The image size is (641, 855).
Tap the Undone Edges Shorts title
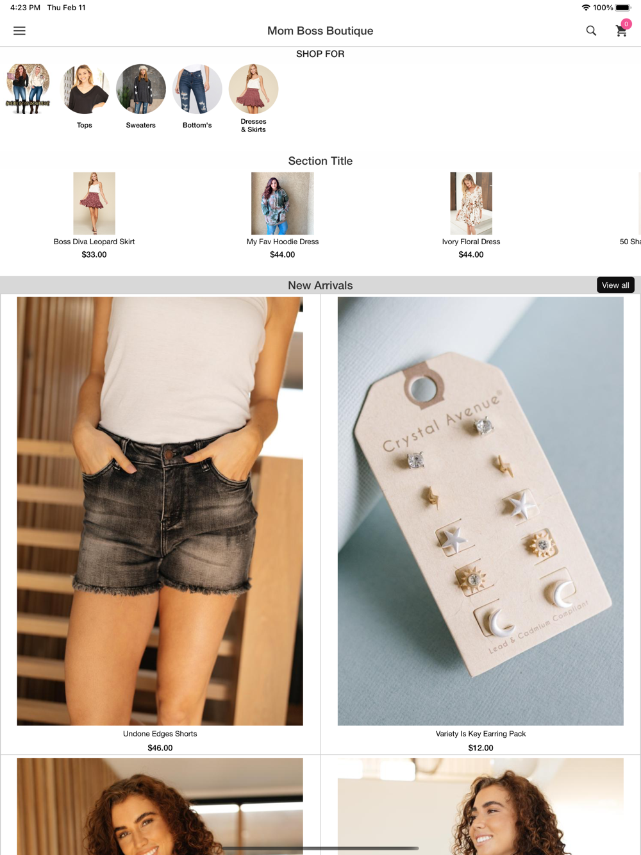click(160, 734)
